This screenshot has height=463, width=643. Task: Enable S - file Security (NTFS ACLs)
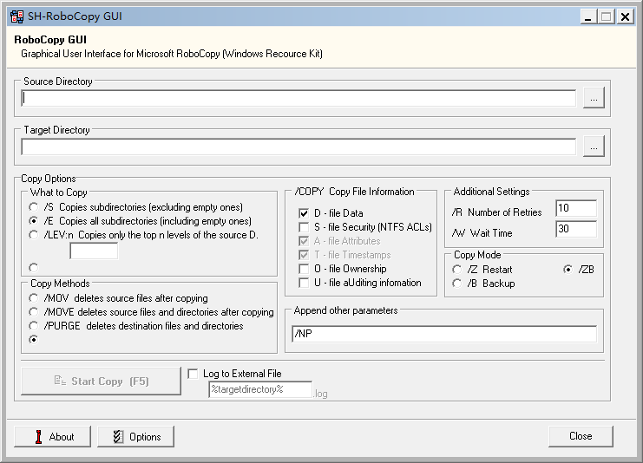pyautogui.click(x=304, y=227)
